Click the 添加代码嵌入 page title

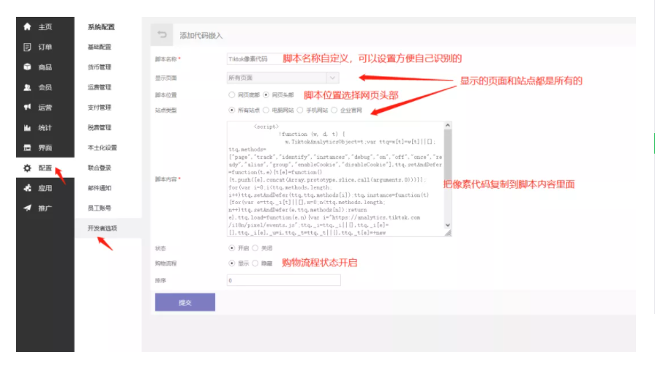(201, 36)
